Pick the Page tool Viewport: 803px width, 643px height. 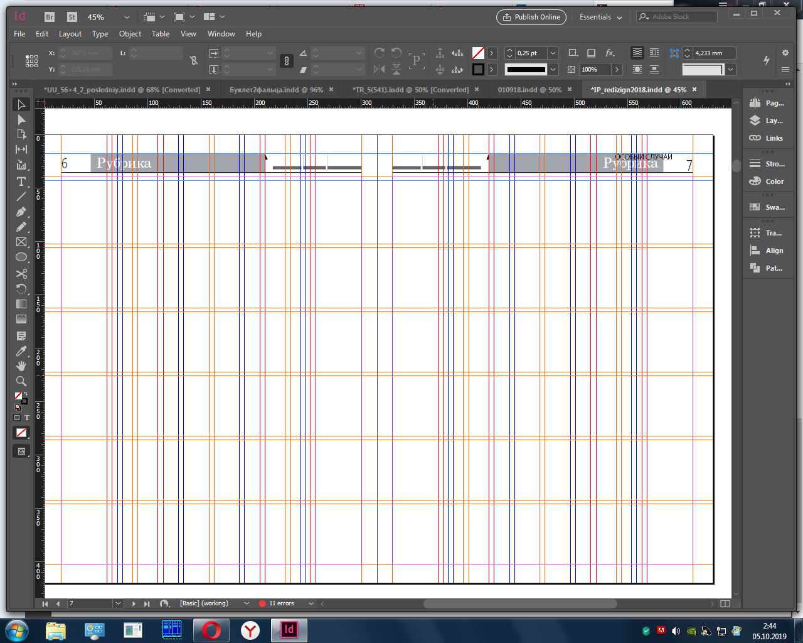click(21, 134)
